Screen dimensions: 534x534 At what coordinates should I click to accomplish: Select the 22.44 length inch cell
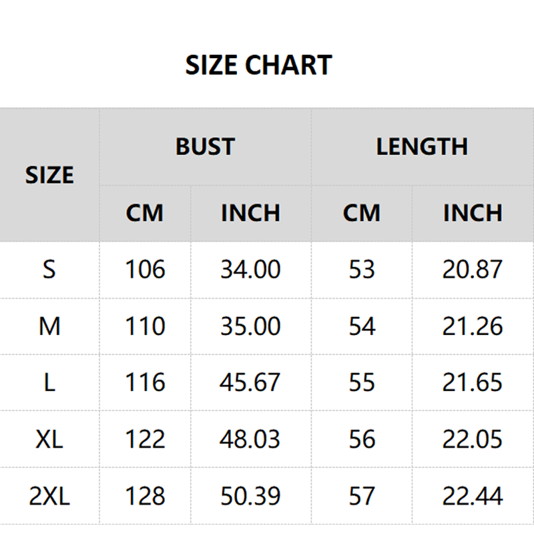473,496
